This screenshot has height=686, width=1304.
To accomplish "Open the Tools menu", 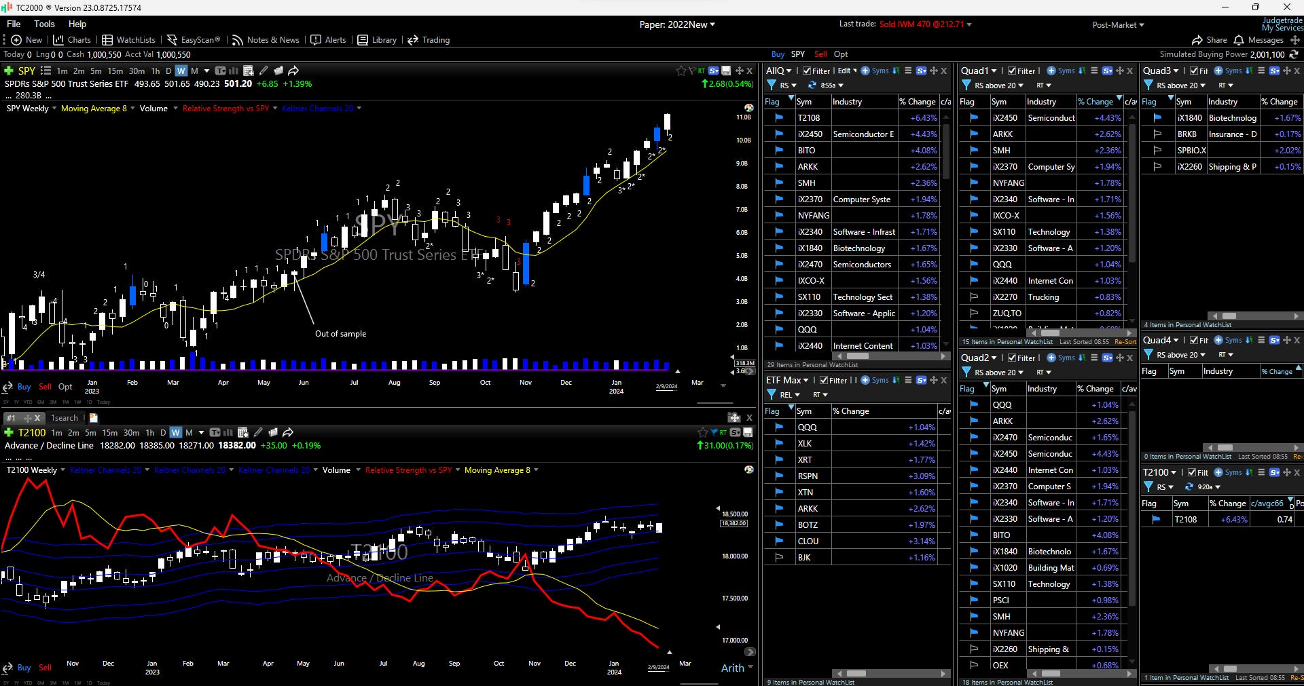I will coord(44,24).
